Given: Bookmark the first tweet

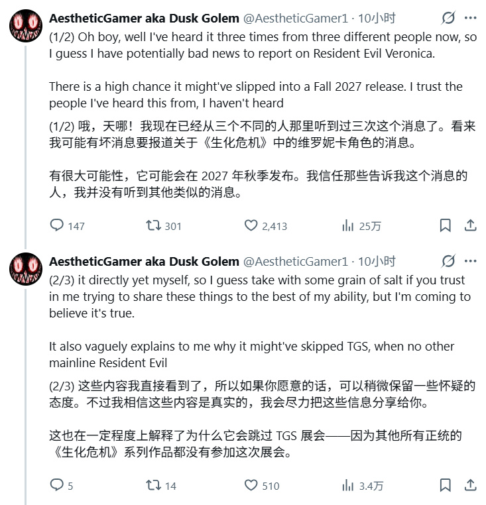Looking at the screenshot, I should point(445,225).
